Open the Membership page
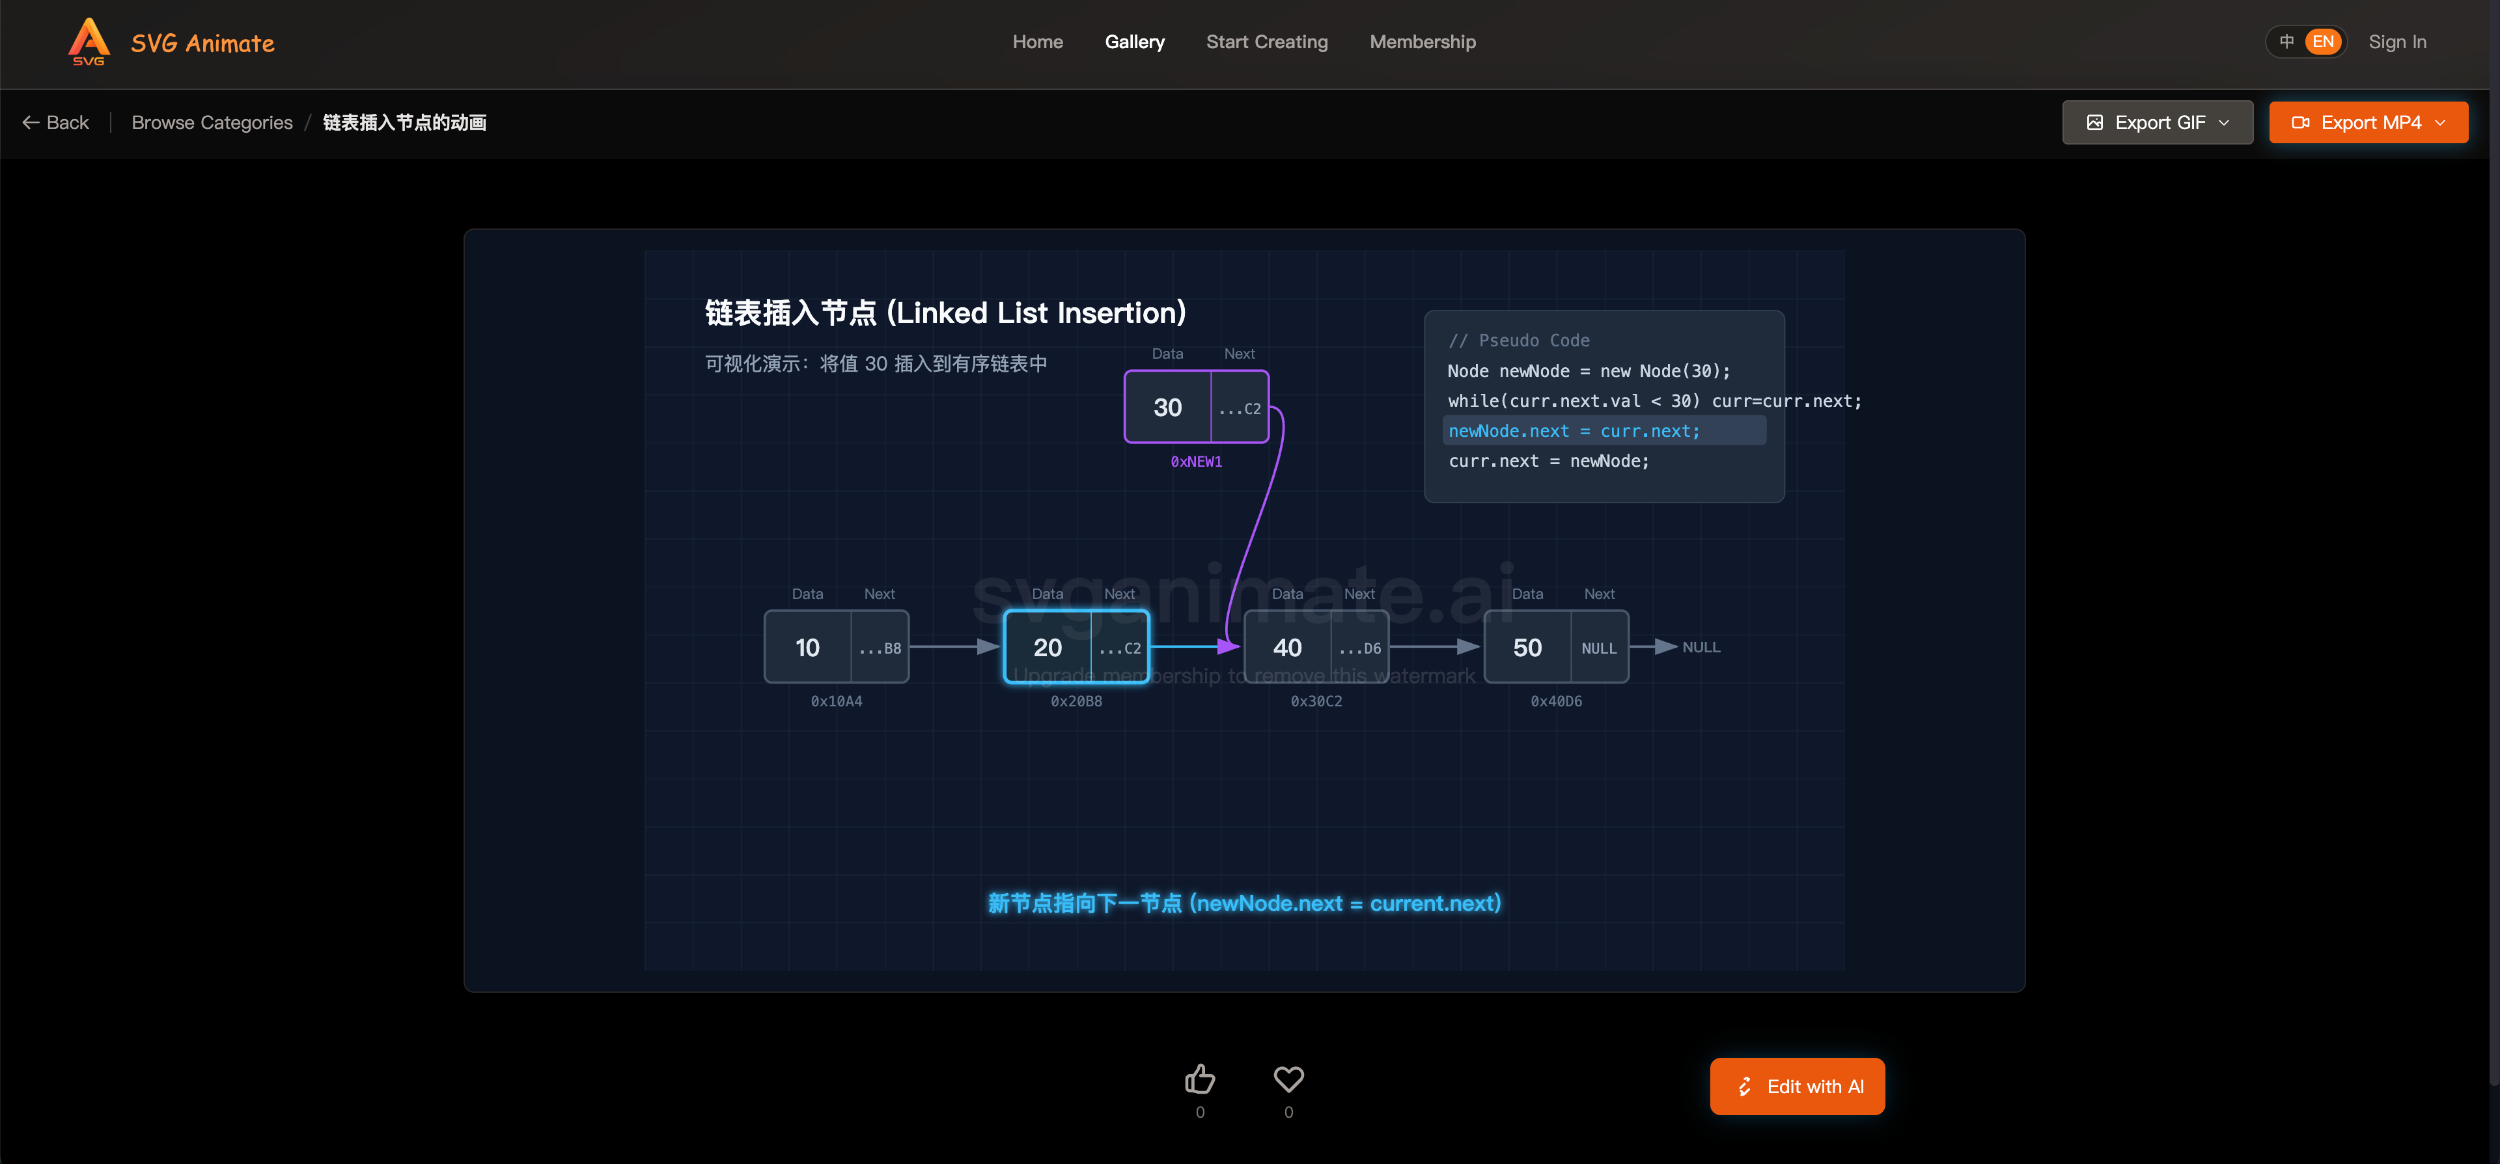Viewport: 2500px width, 1164px height. point(1422,42)
